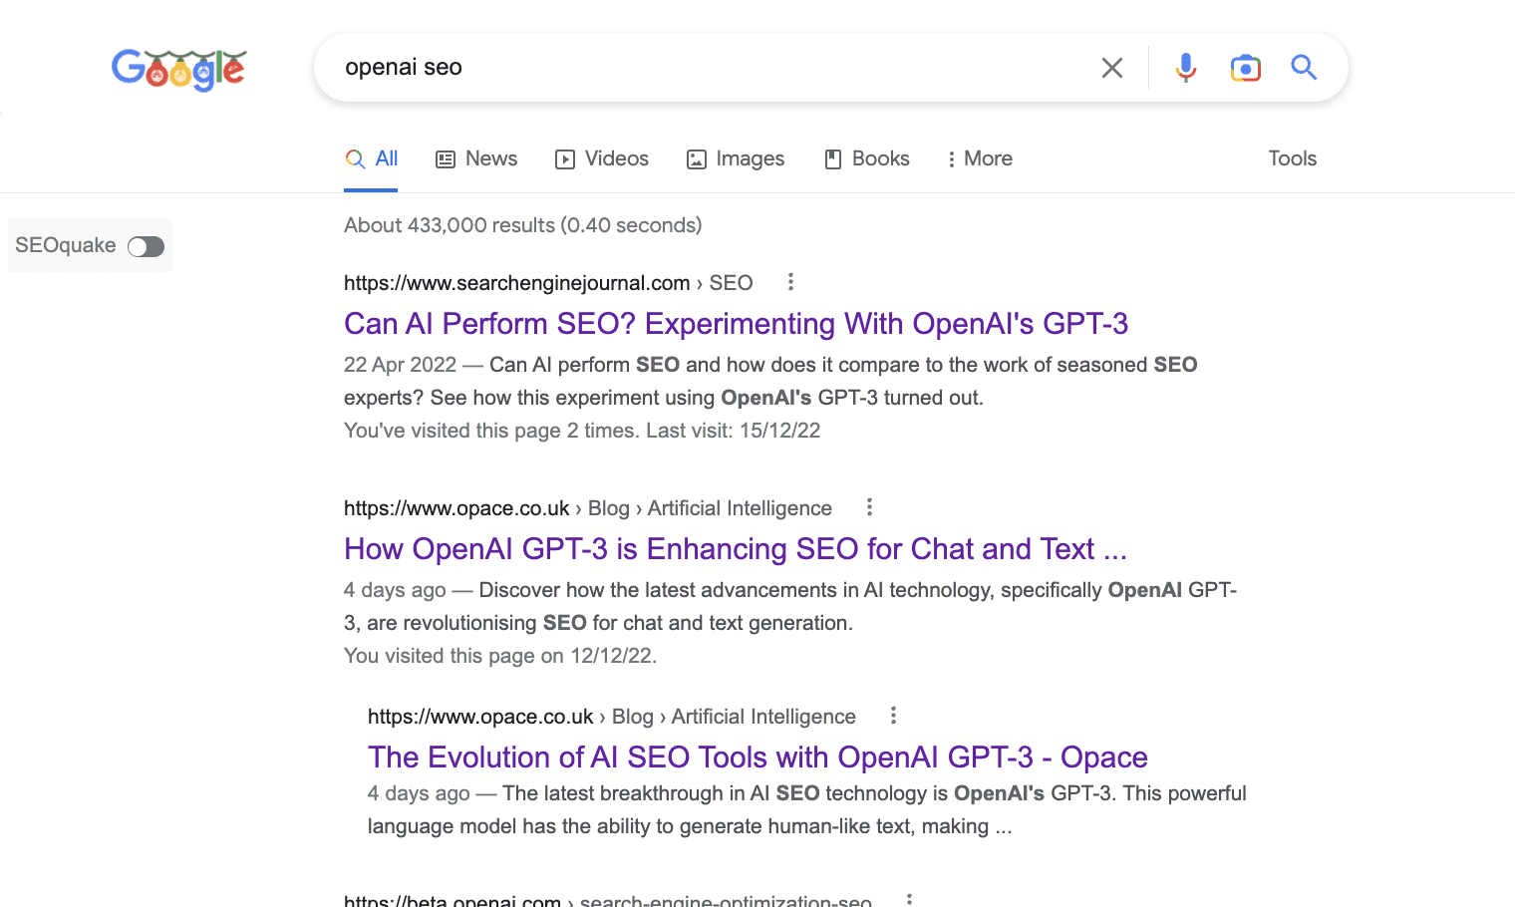Click the book icon beside Books
Viewport: 1515px width, 907px height.
click(831, 158)
